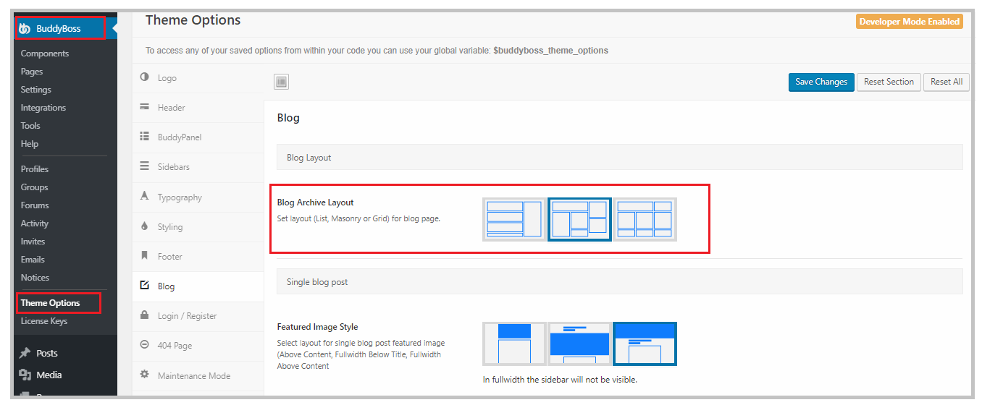The image size is (982, 405).
Task: Open BuddyBoss Settings
Action: click(x=36, y=90)
